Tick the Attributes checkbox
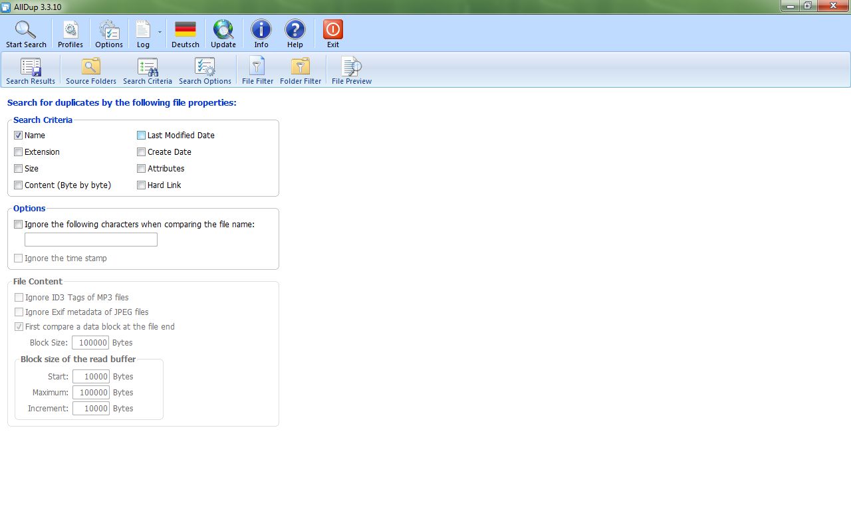 point(142,168)
